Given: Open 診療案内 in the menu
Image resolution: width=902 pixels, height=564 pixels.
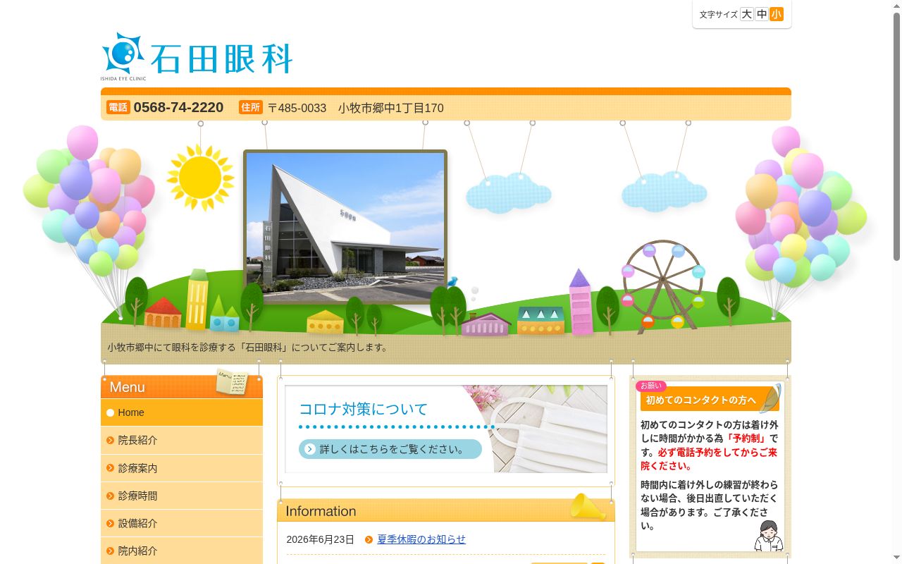Looking at the screenshot, I should click(182, 468).
